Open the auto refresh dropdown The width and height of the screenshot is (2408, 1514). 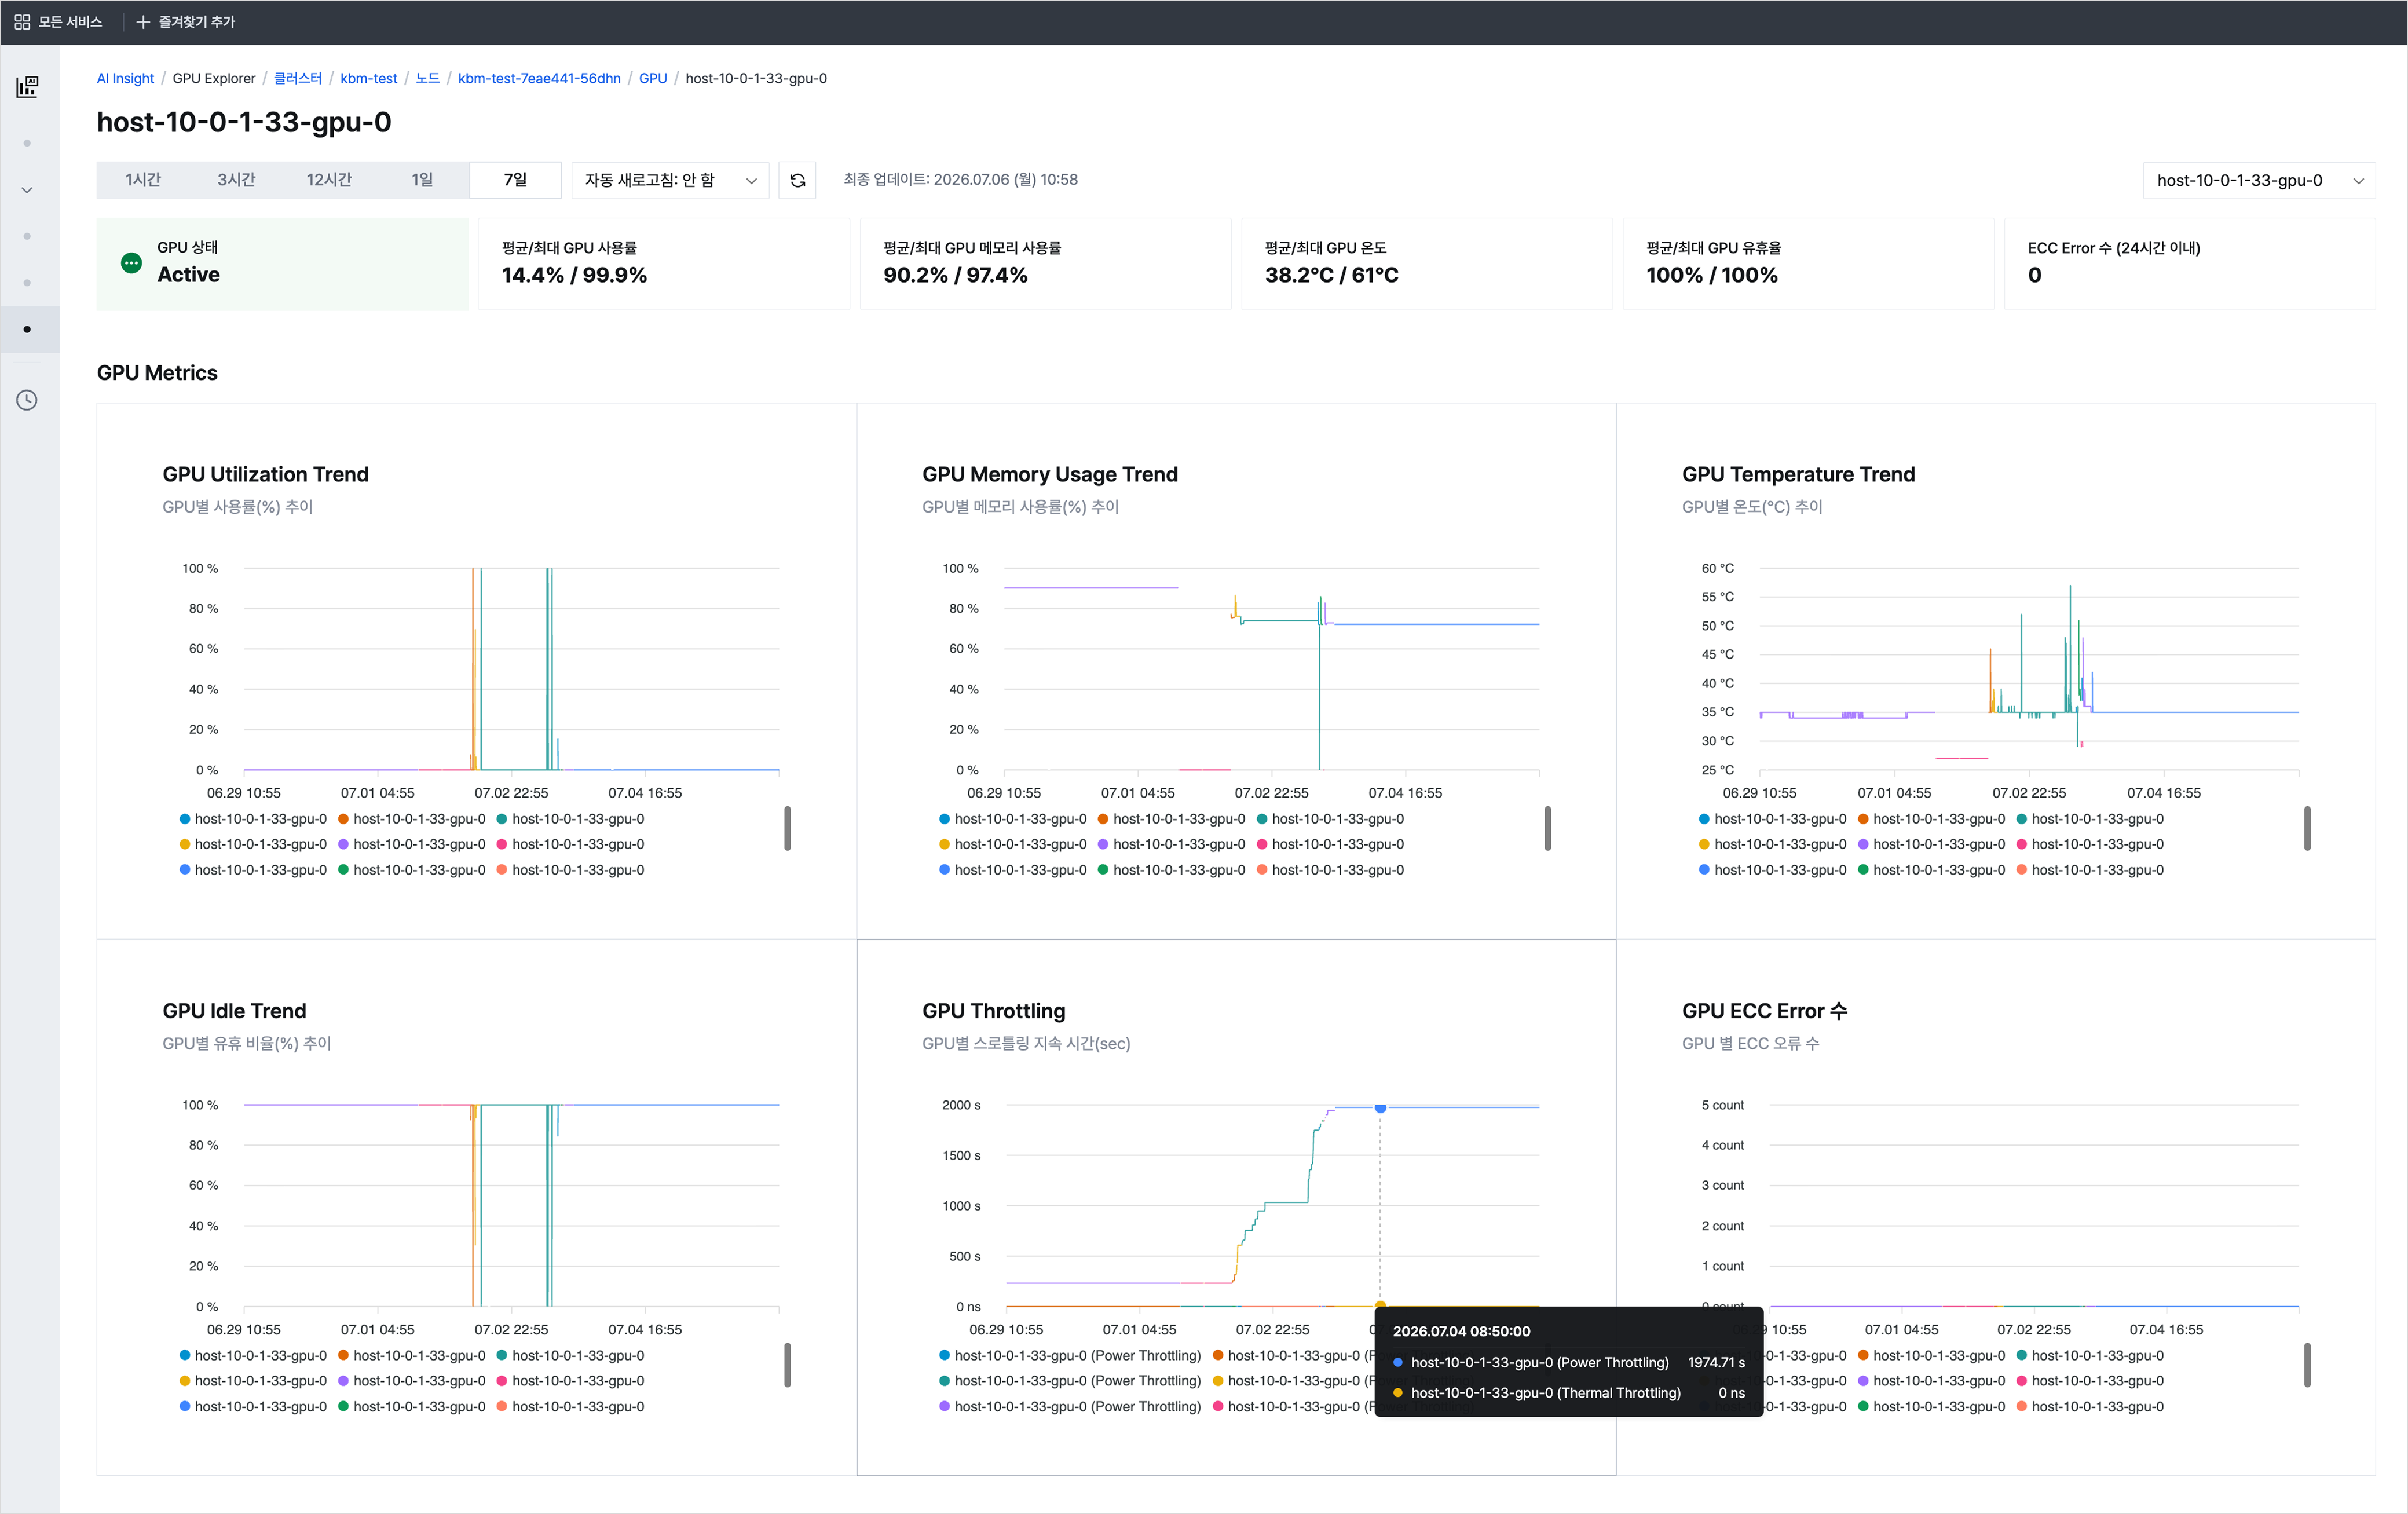(670, 180)
